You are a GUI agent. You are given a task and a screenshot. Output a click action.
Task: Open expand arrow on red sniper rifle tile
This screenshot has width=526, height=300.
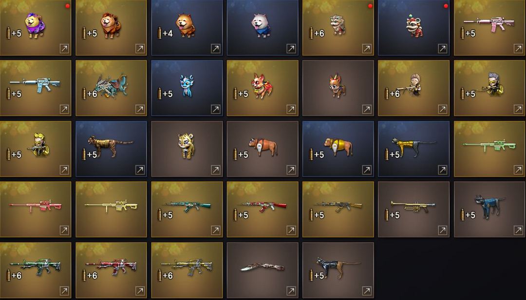coord(64,230)
